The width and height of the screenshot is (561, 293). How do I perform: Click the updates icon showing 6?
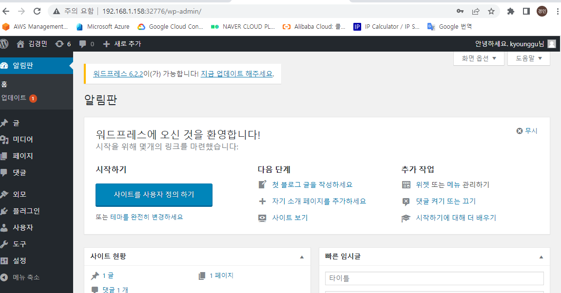[x=63, y=44]
